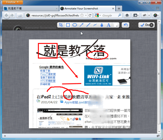This screenshot has width=163, height=140.
Task: Select the Blur droplet tool
Action: pyautogui.click(x=102, y=25)
